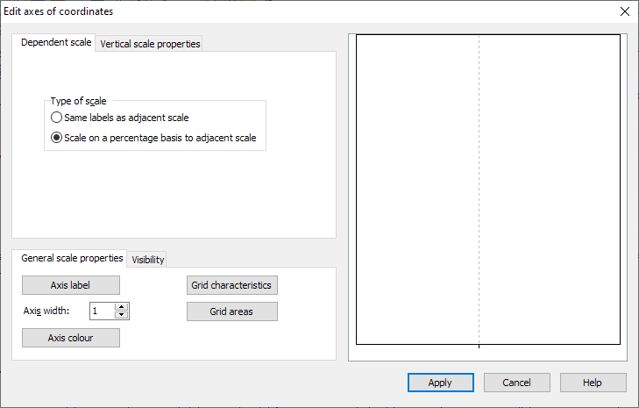Viewport: 639px width, 408px height.
Task: Focus the Axis width number field
Action: coord(102,311)
